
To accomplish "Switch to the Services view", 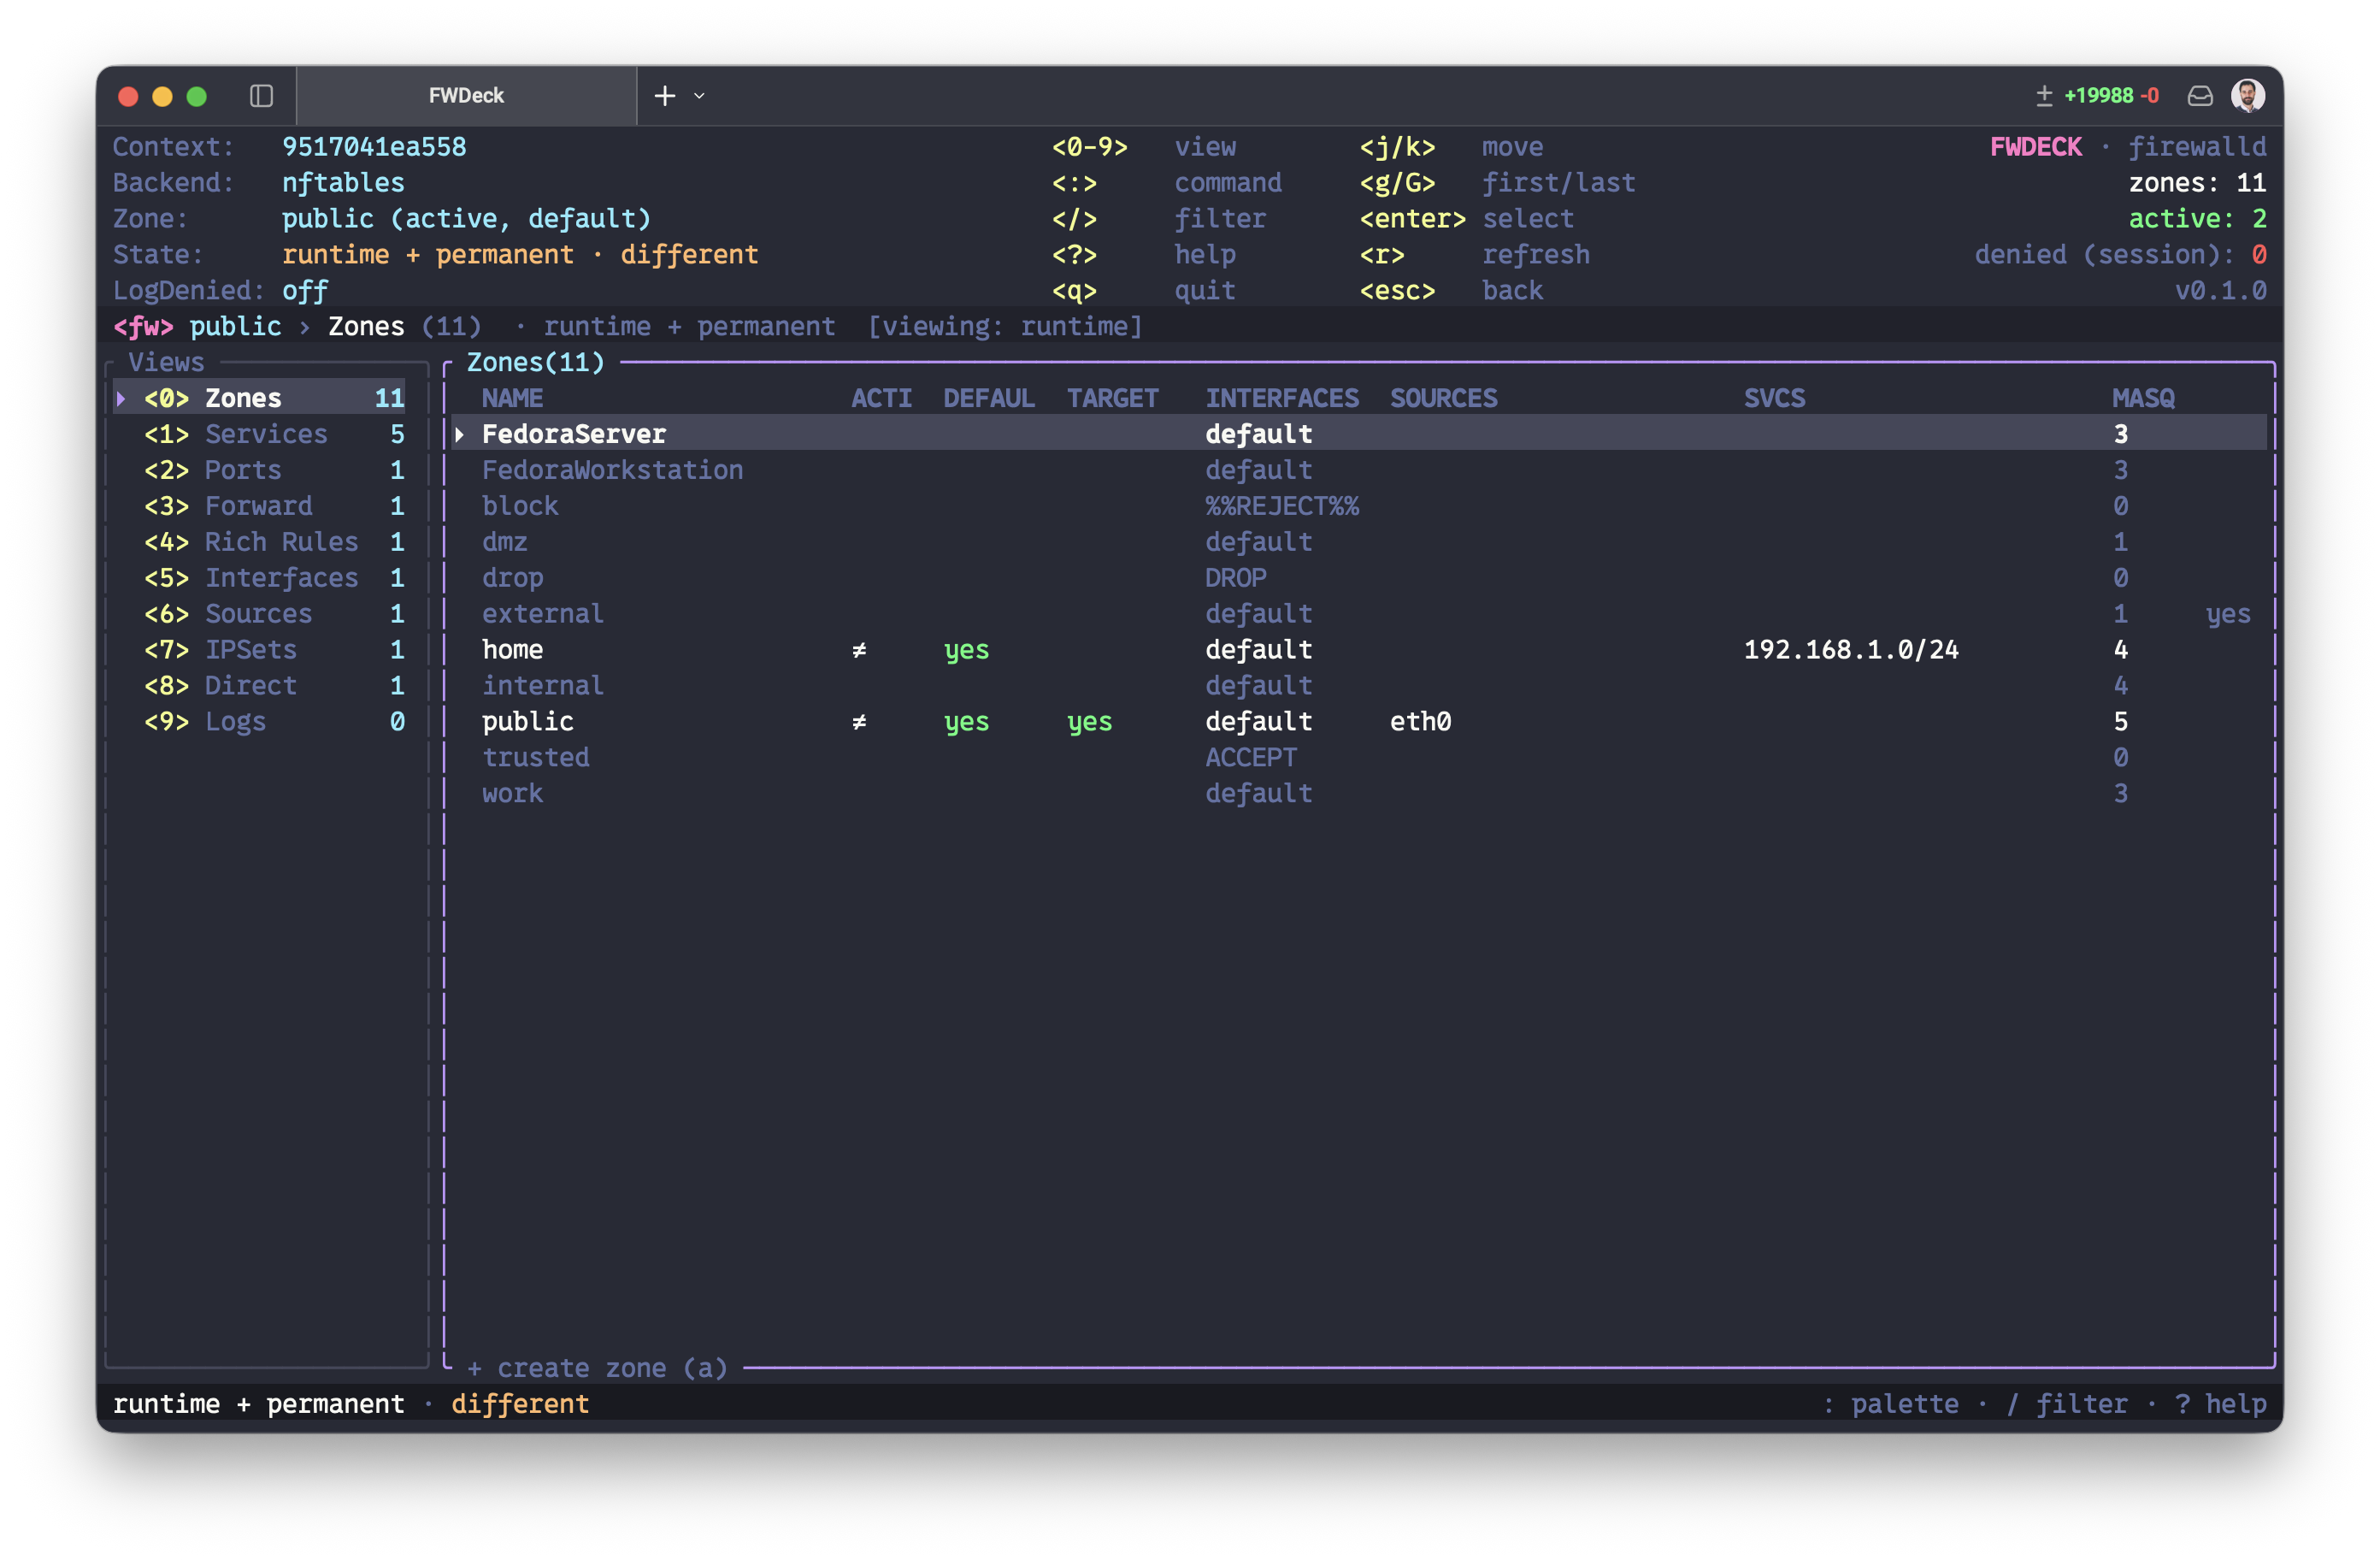I will 260,434.
